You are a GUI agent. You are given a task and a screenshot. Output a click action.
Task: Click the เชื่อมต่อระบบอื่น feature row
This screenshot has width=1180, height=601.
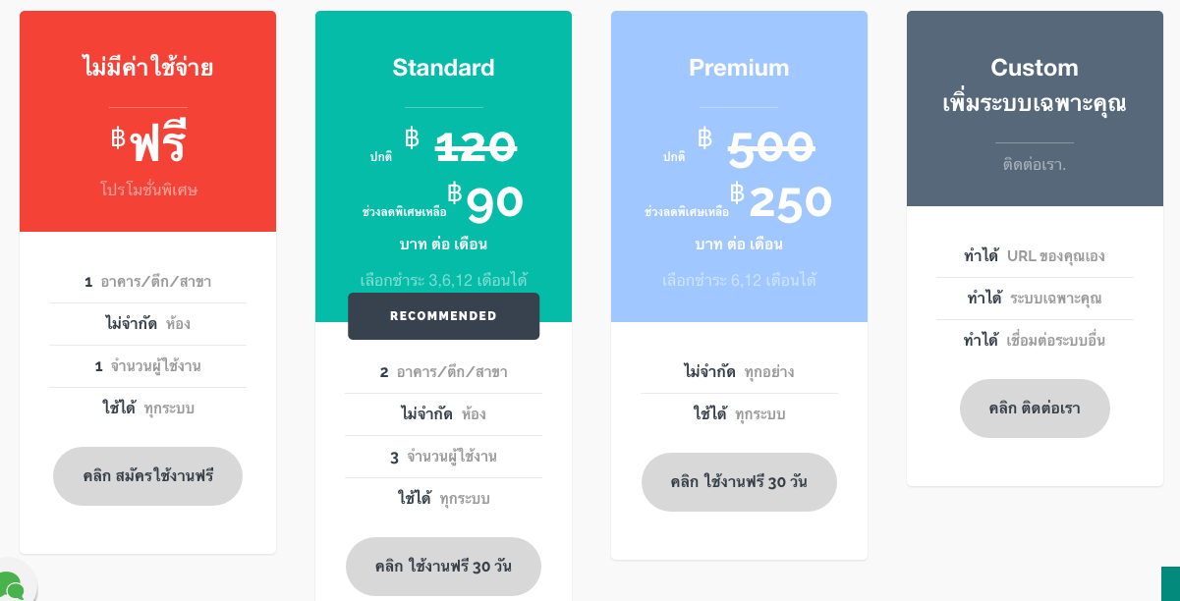coord(1035,341)
